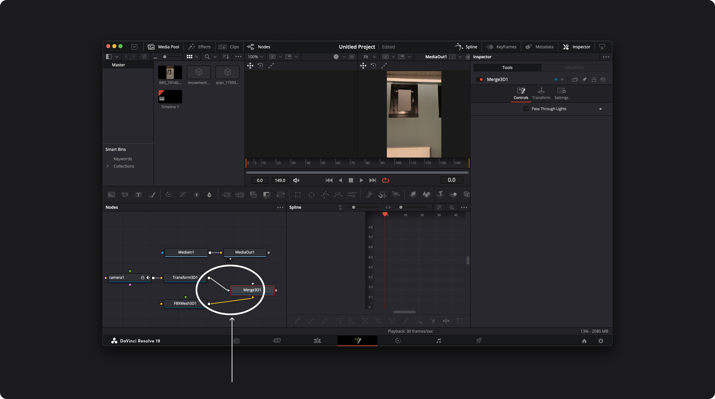This screenshot has height=399, width=715.
Task: Open the Settings tab in Inspector
Action: tap(561, 94)
